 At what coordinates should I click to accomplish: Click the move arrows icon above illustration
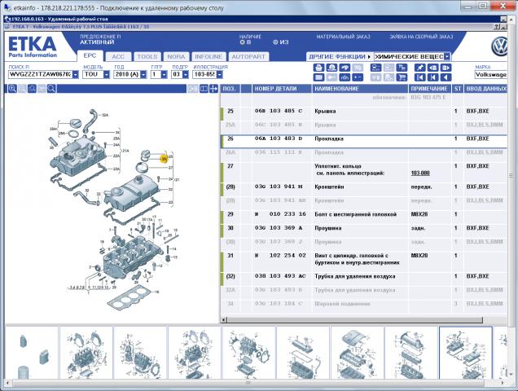click(213, 89)
